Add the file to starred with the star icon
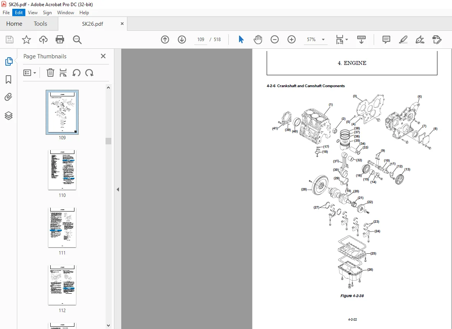452x329 pixels. (x=26, y=40)
